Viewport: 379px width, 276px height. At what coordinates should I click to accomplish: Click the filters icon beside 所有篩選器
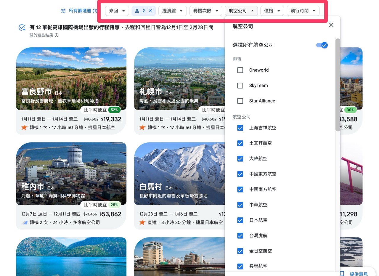point(63,11)
